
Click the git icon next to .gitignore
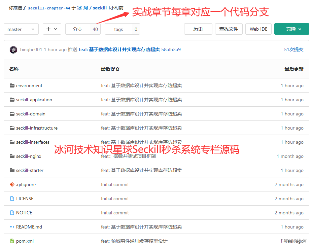pos(12,184)
